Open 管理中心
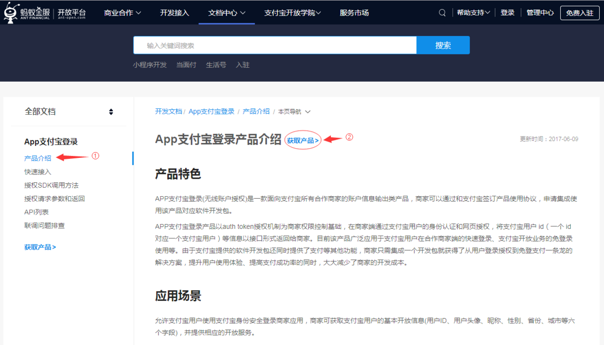 pyautogui.click(x=540, y=13)
